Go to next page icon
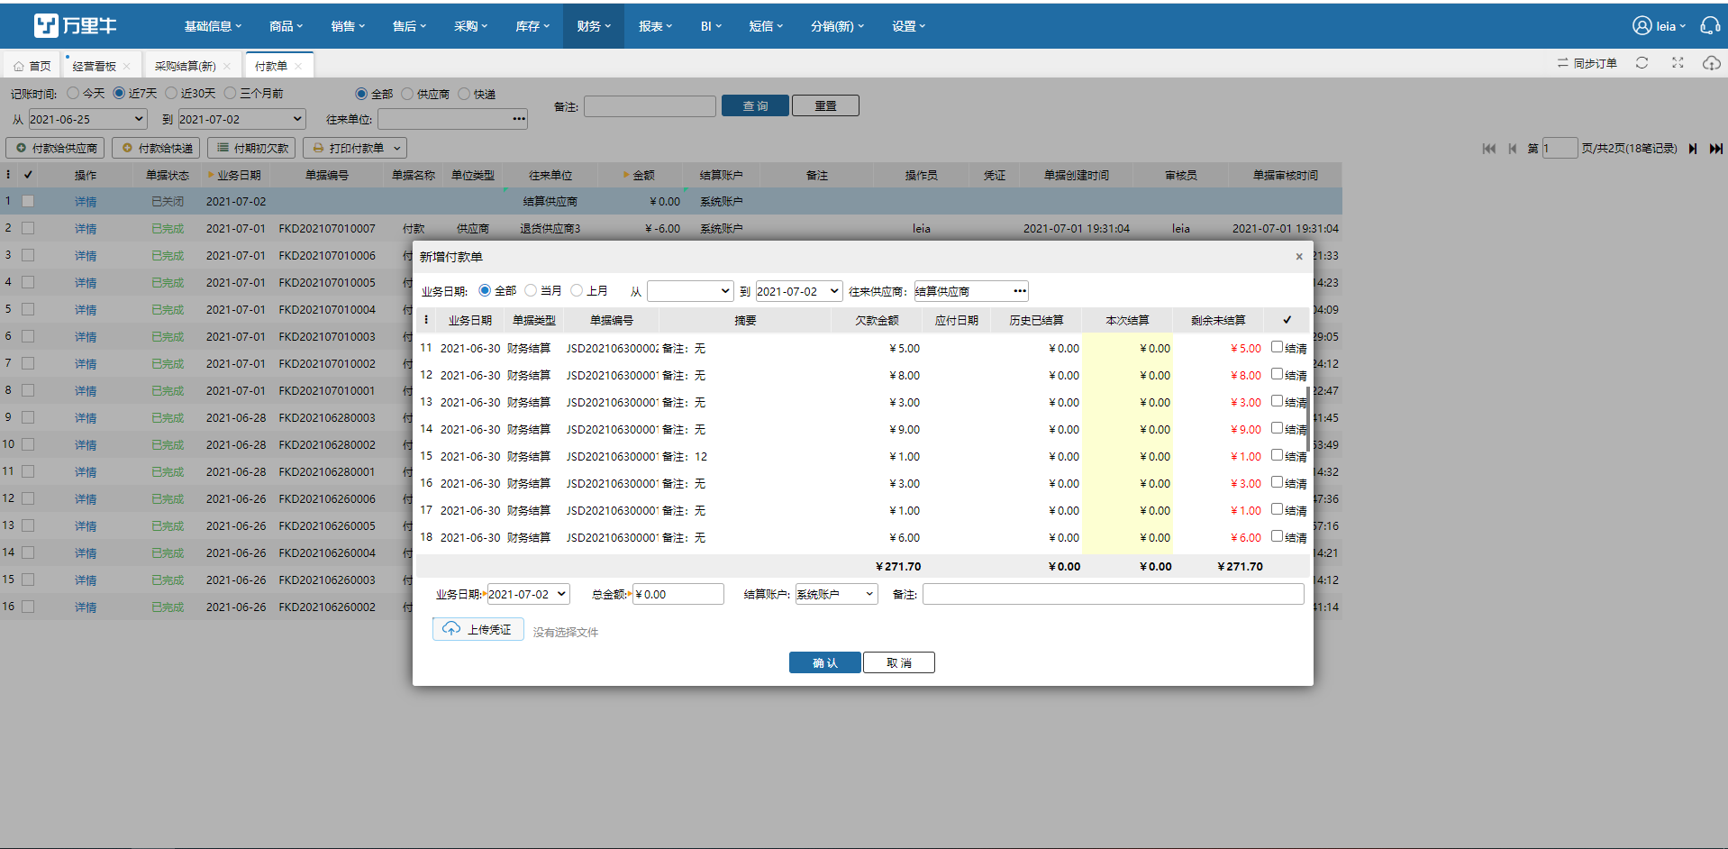The width and height of the screenshot is (1728, 849). pos(1693,149)
